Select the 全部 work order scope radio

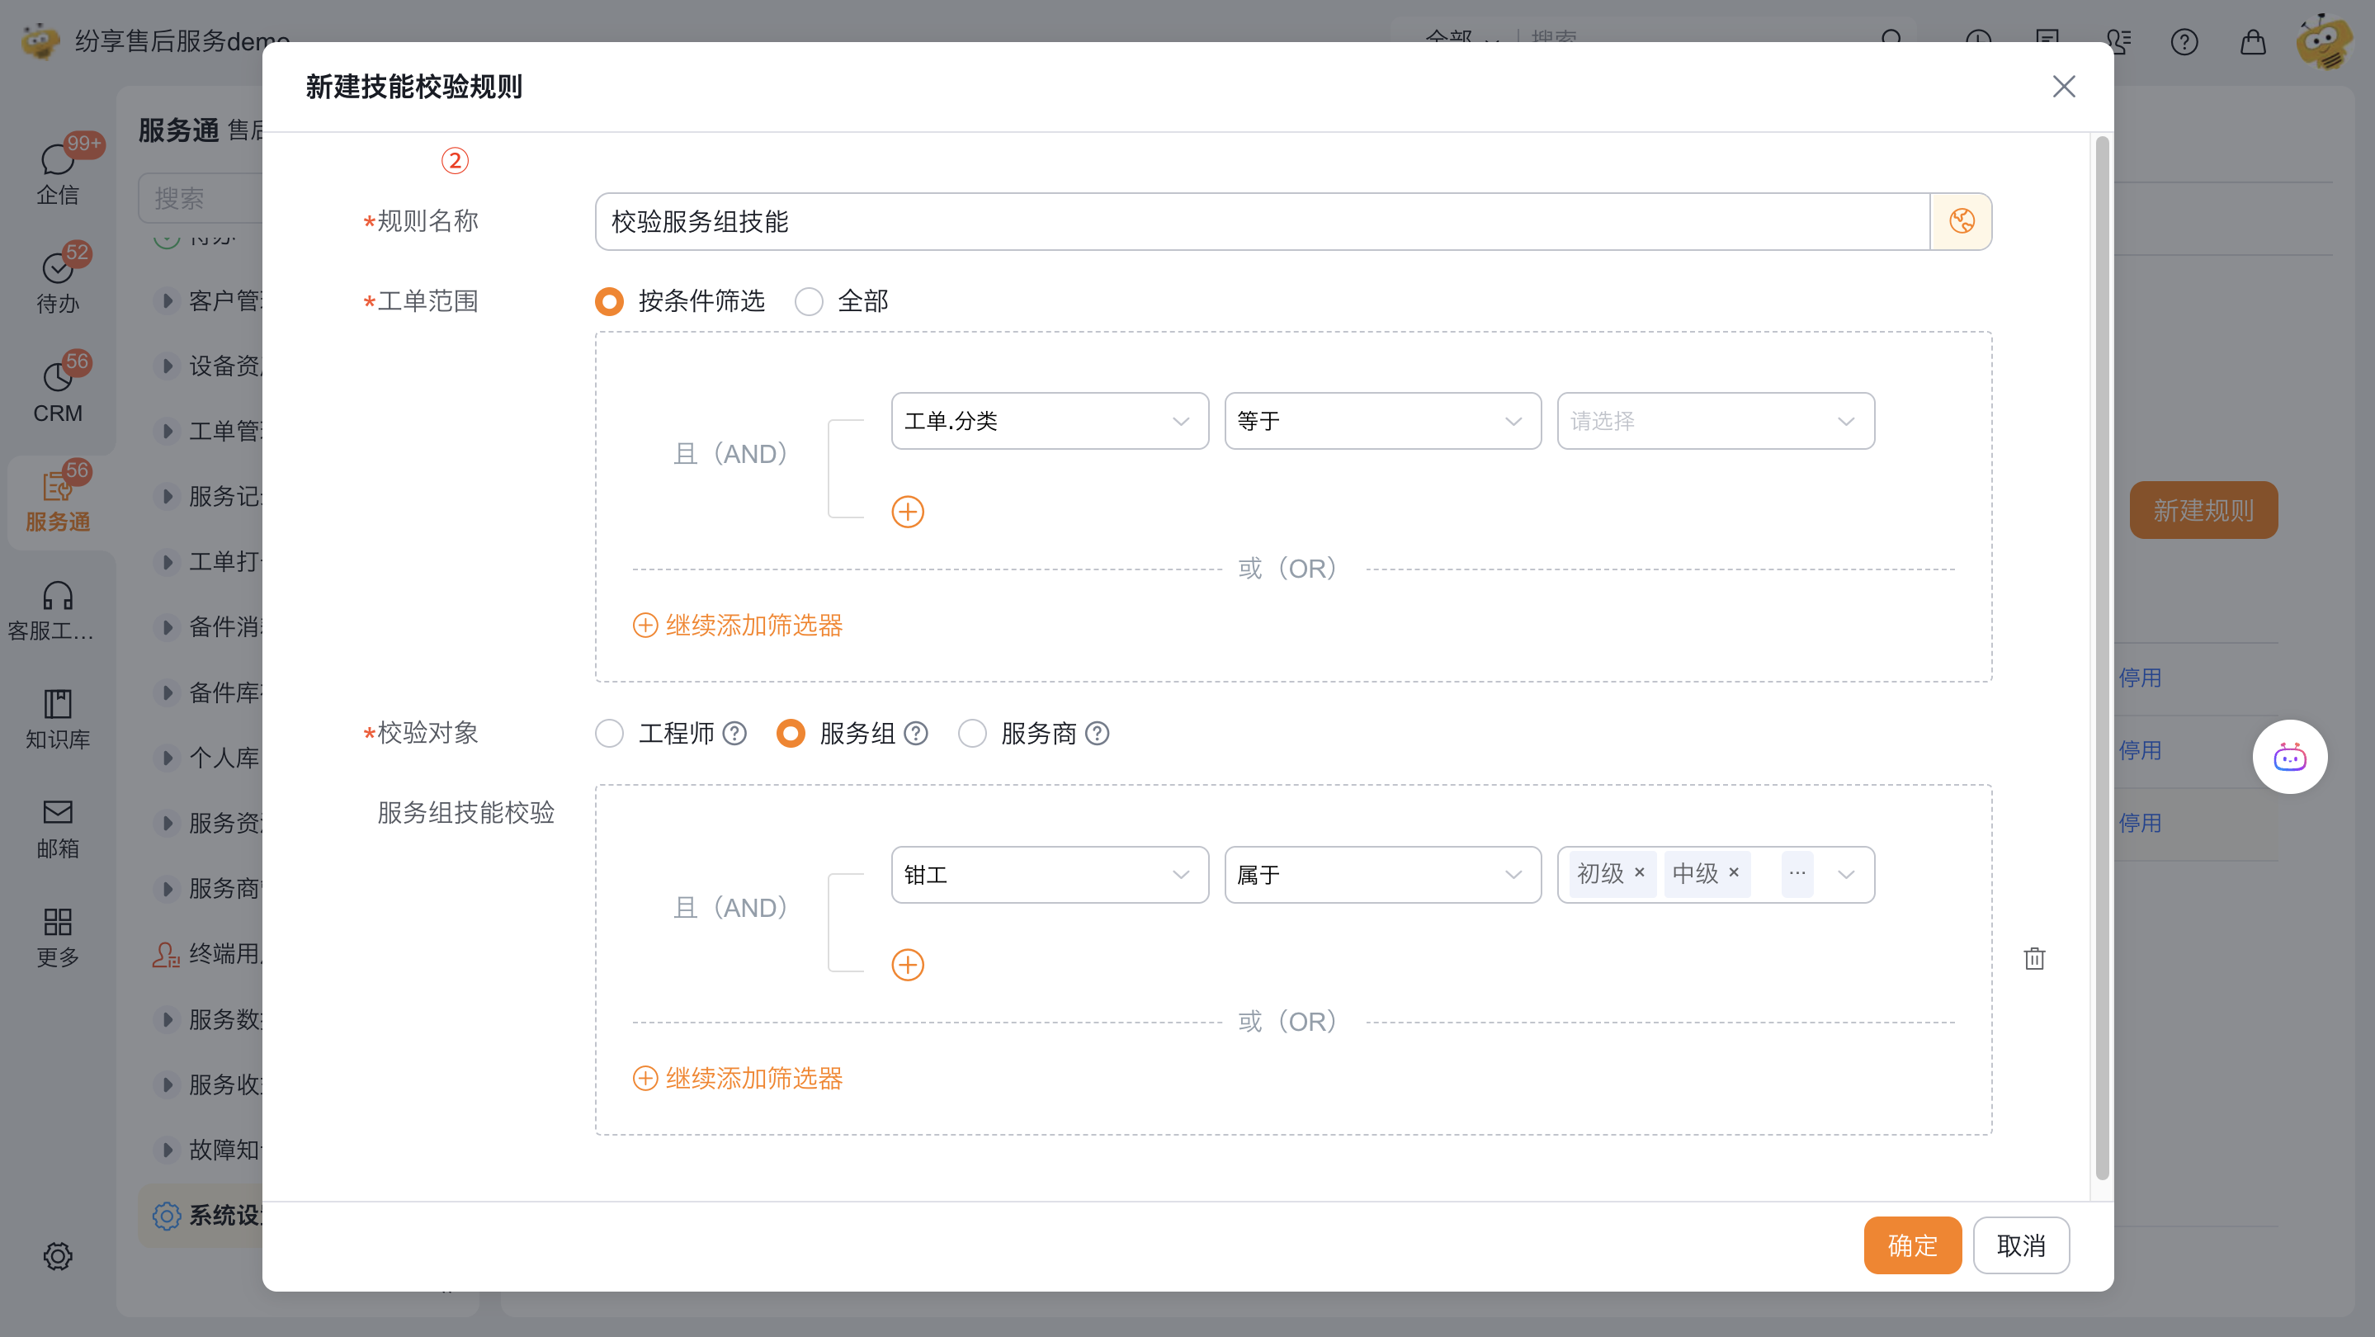click(809, 301)
